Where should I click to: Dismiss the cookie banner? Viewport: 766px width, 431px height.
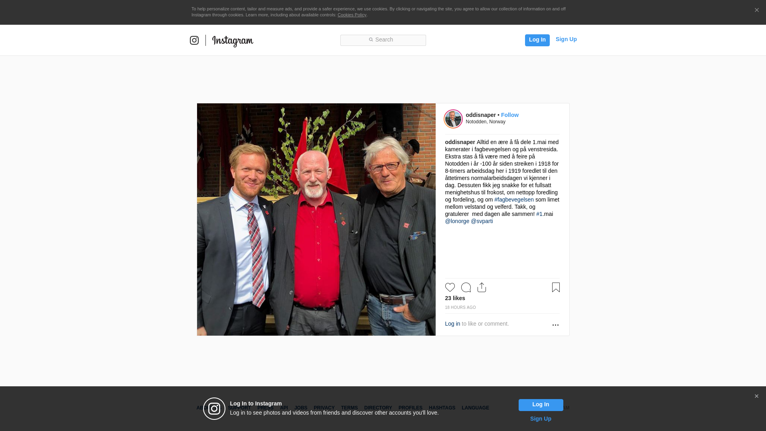[x=756, y=10]
